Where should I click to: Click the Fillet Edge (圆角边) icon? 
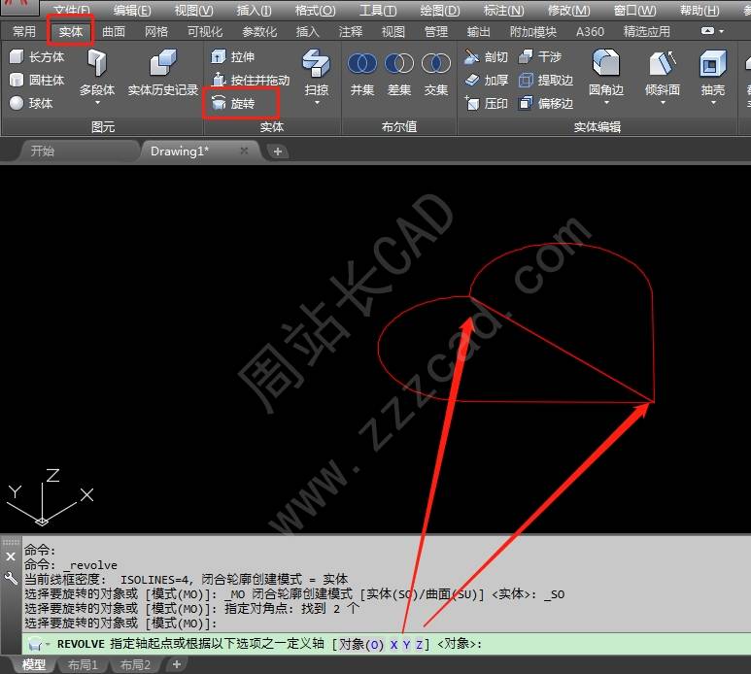(x=606, y=64)
